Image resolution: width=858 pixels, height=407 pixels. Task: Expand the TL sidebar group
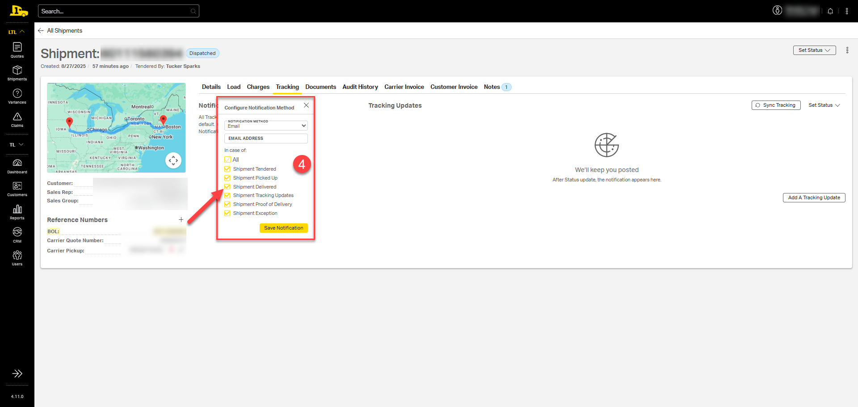coord(17,145)
